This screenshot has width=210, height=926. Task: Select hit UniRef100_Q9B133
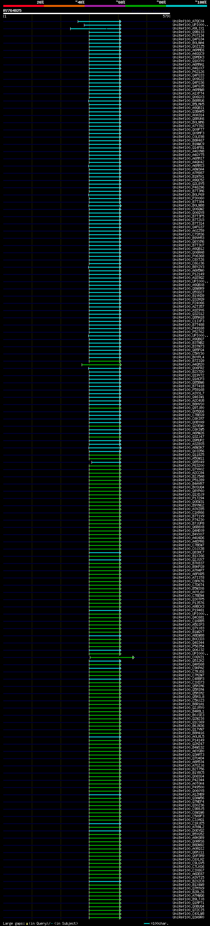188,32
